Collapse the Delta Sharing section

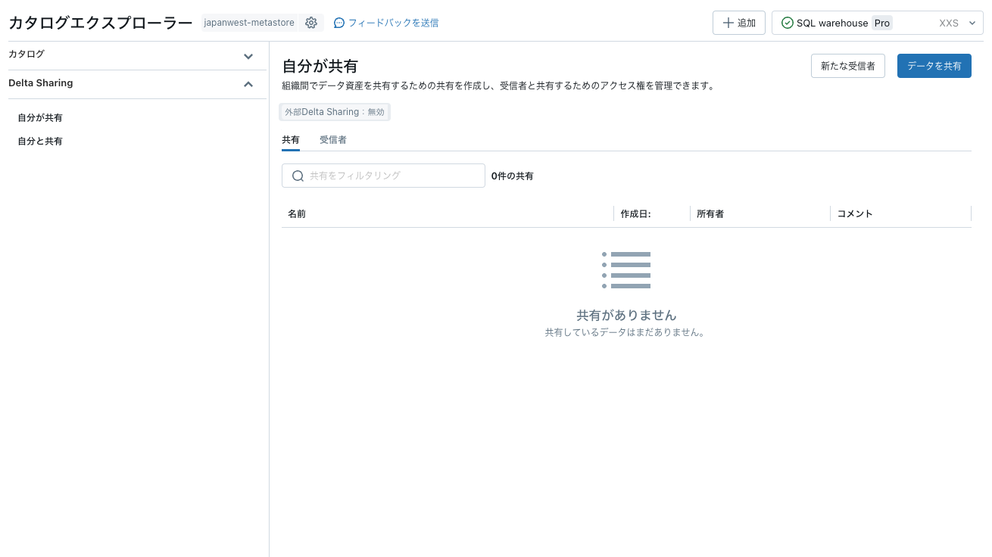click(248, 84)
